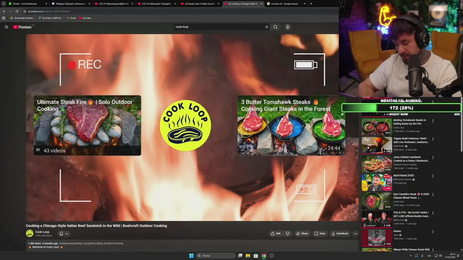
Task: Click the magnifier search button
Action: pos(275,27)
